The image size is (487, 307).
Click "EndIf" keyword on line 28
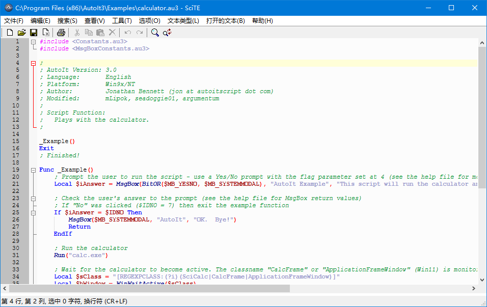click(x=63, y=234)
